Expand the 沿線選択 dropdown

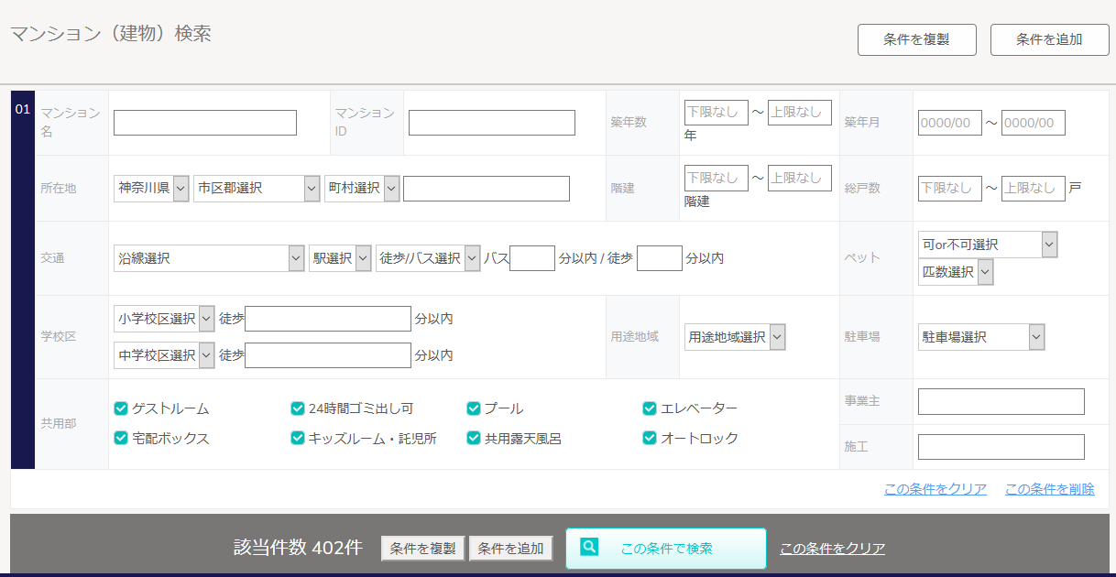point(209,258)
